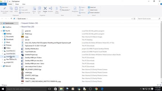Open the File menu tab
This screenshot has height=91, width=162.
point(3,4)
